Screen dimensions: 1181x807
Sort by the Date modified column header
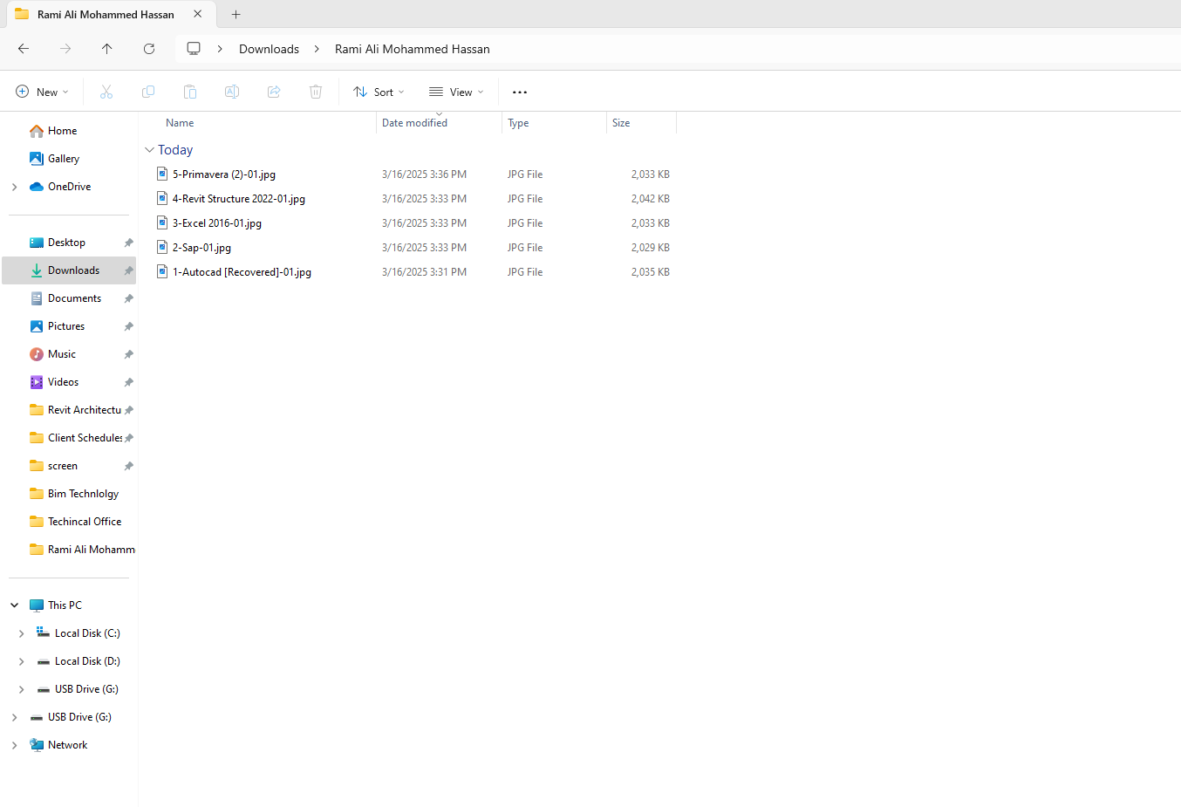[x=414, y=123]
